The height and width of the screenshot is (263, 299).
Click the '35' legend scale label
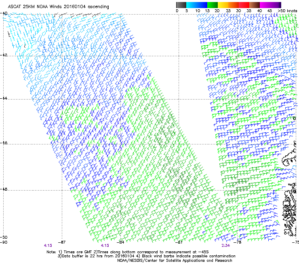249,11
